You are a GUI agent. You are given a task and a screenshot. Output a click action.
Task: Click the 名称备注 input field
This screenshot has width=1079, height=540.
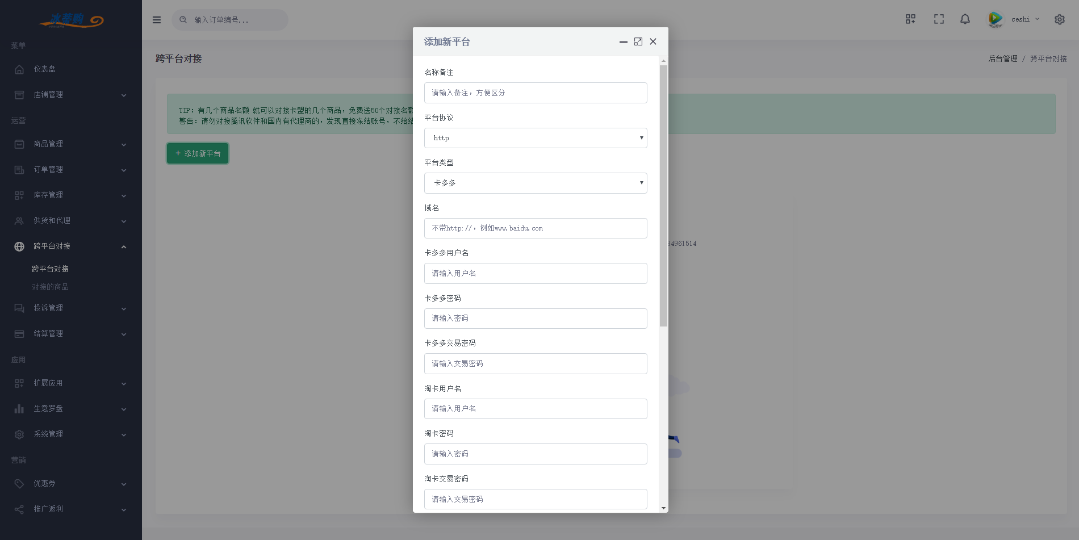[x=535, y=93]
